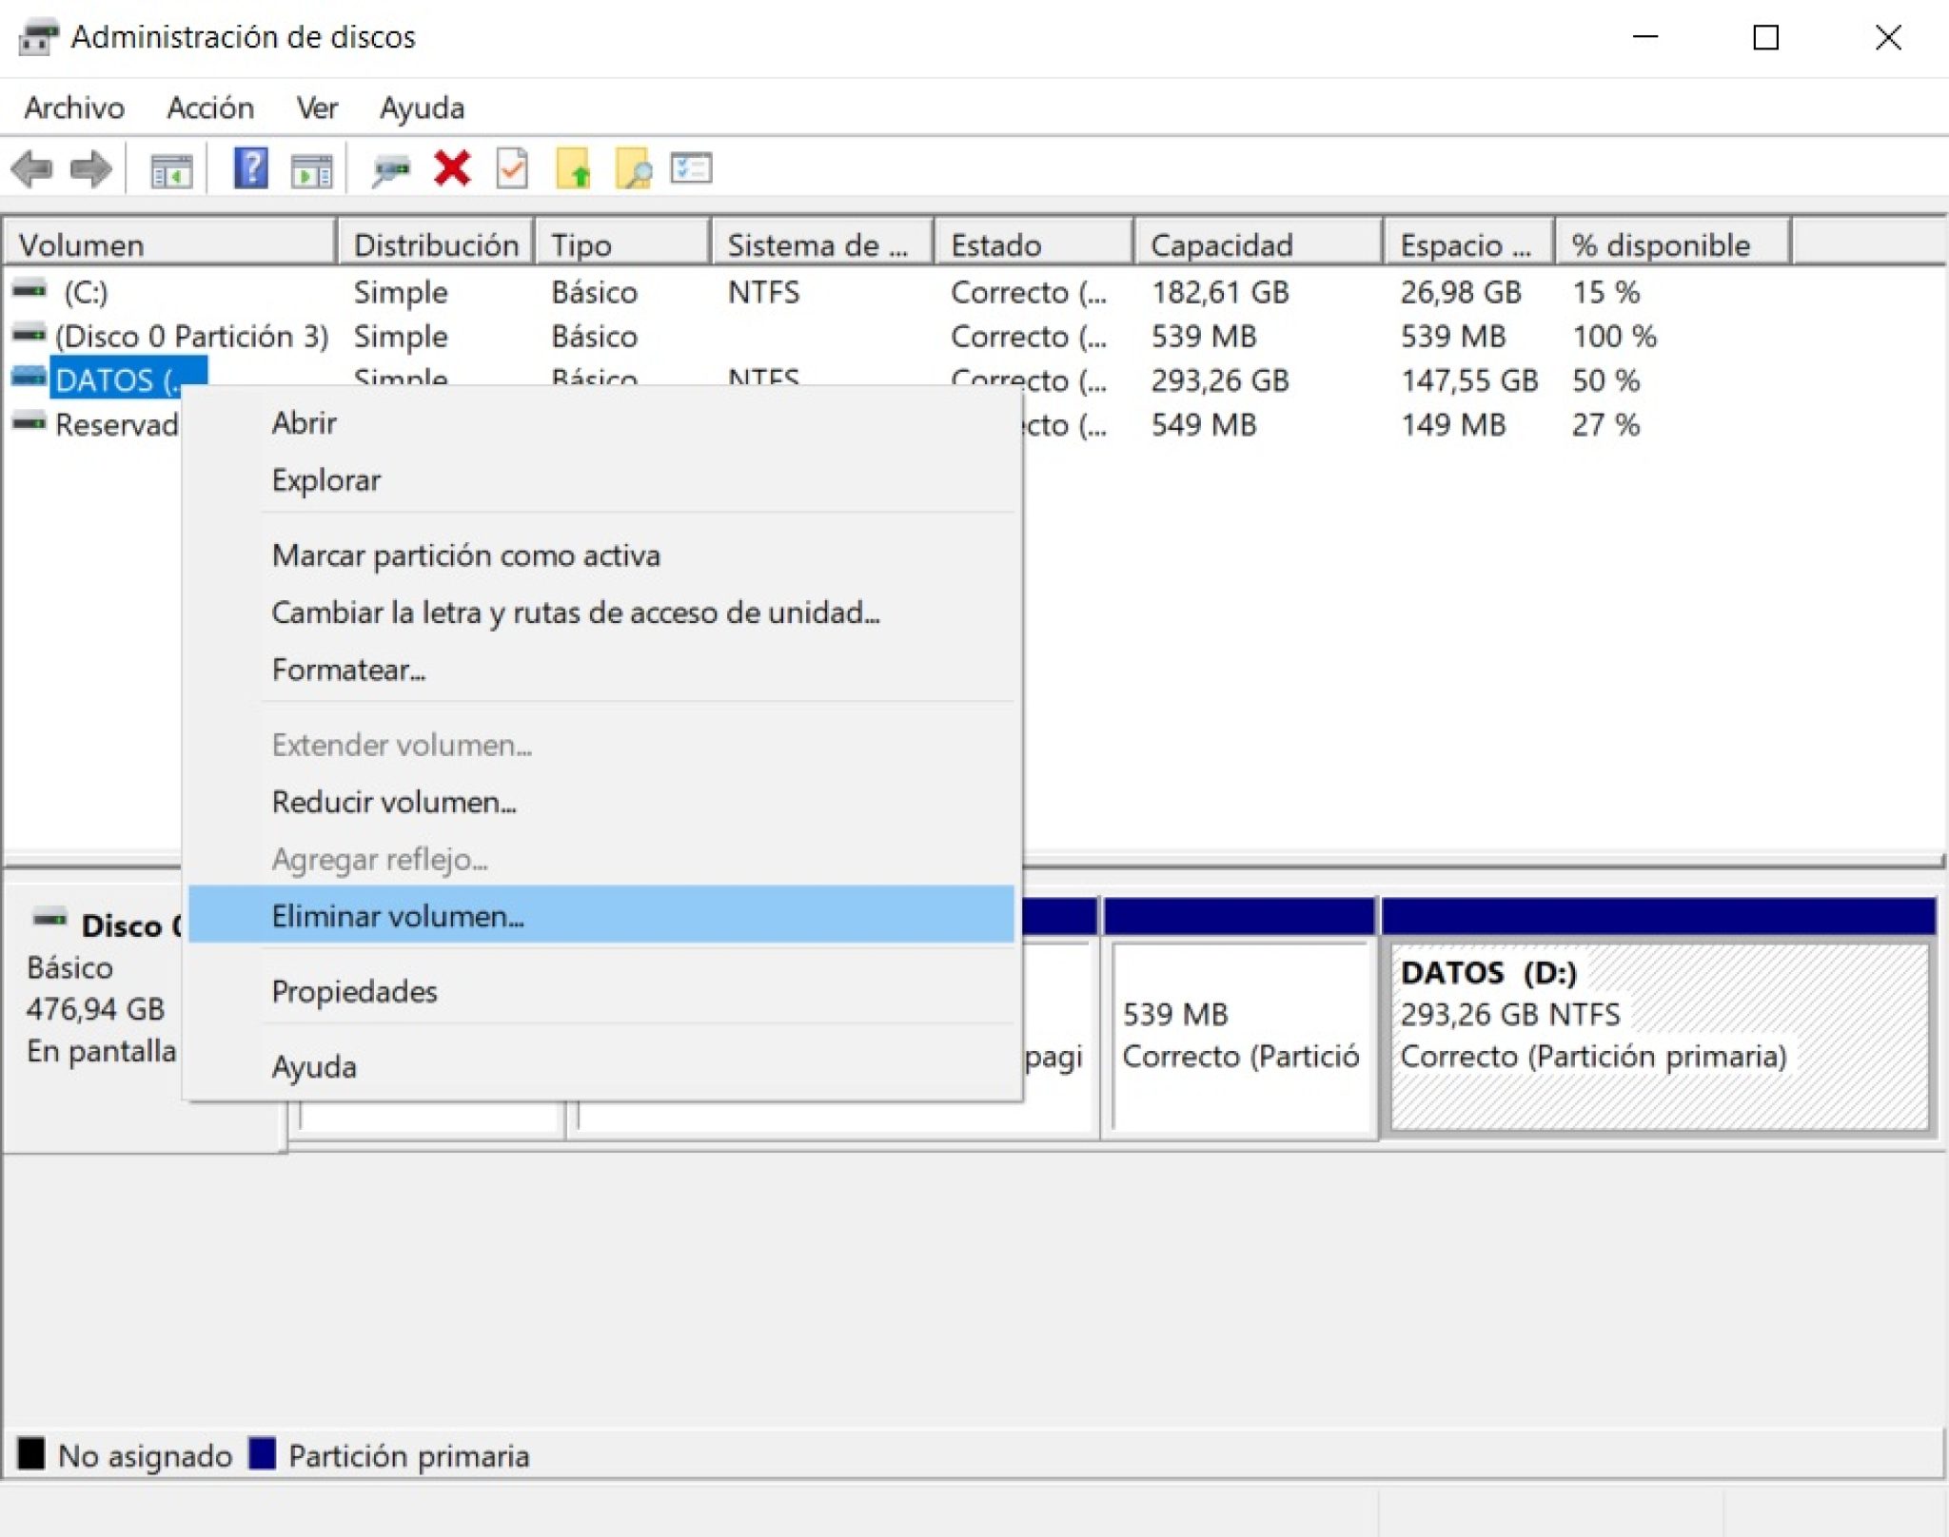
Task: Click the checkmark properties toolbar icon
Action: pos(512,170)
